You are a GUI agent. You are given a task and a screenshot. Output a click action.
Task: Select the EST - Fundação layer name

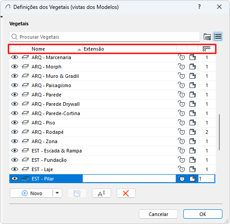[x=49, y=160]
